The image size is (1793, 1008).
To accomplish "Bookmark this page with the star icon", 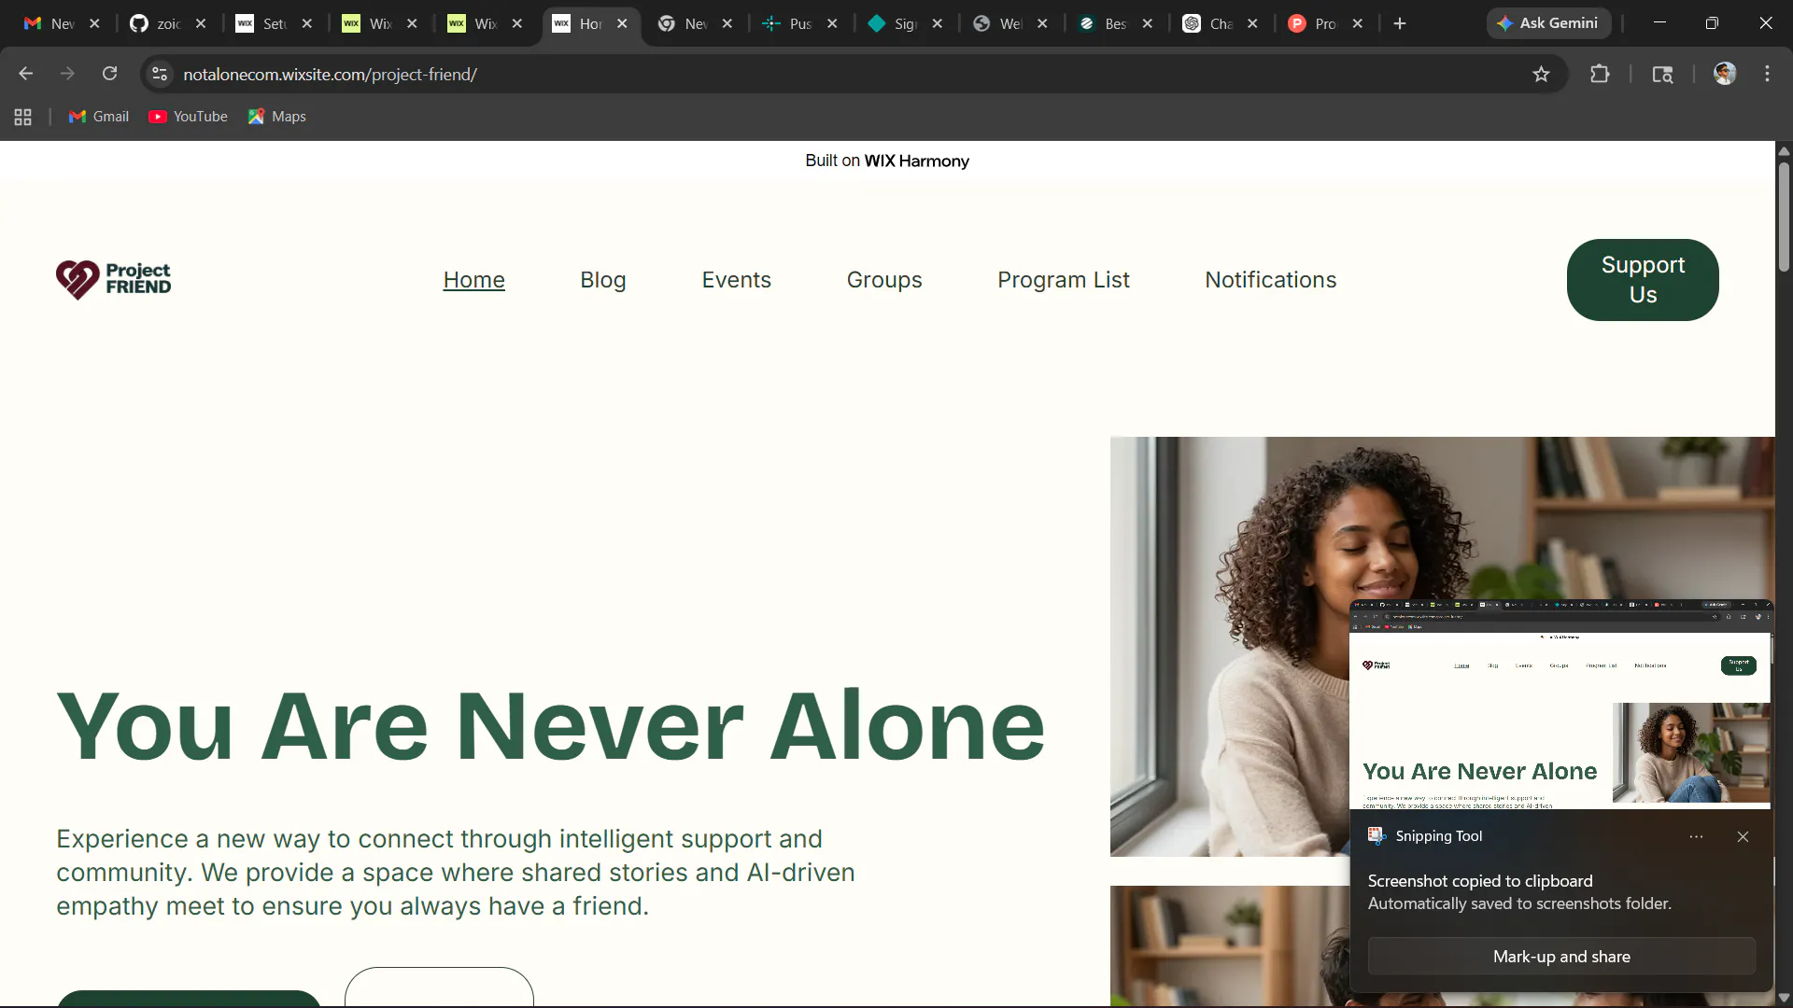I will point(1541,74).
